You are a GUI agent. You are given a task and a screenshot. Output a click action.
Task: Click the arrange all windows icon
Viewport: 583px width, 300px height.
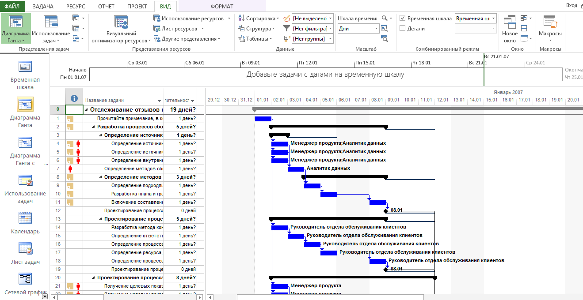[524, 28]
